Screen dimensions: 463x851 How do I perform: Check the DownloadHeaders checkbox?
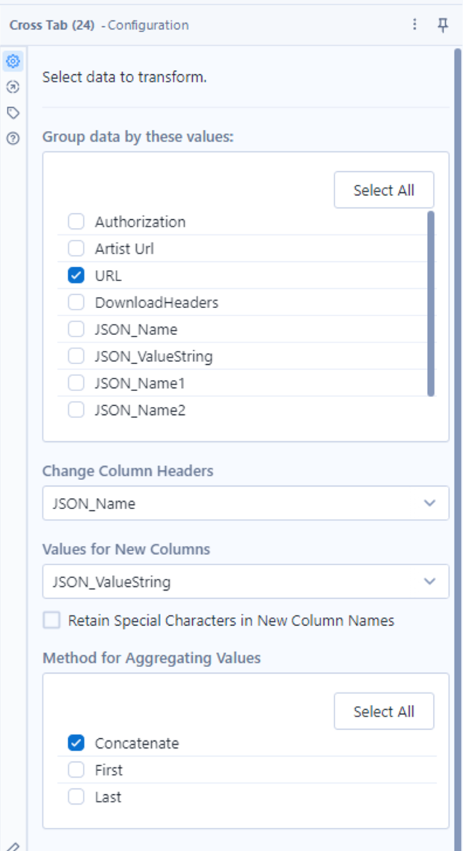[76, 302]
